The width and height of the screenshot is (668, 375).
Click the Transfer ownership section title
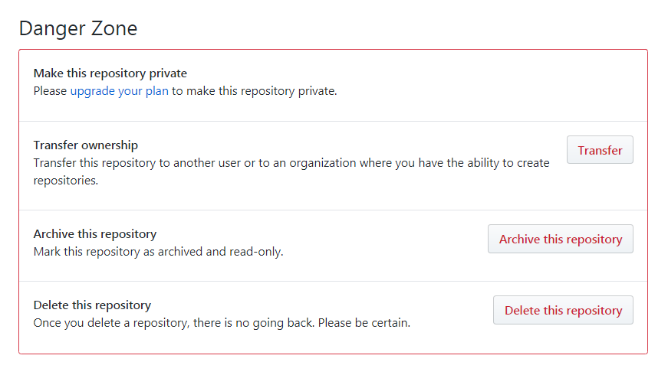click(86, 145)
